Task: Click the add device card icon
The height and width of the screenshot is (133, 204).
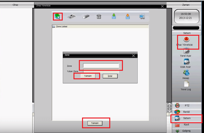Action: (72, 17)
